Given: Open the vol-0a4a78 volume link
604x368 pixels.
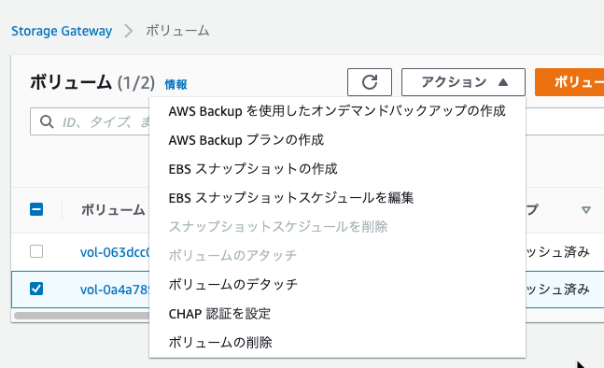Looking at the screenshot, I should pos(115,290).
